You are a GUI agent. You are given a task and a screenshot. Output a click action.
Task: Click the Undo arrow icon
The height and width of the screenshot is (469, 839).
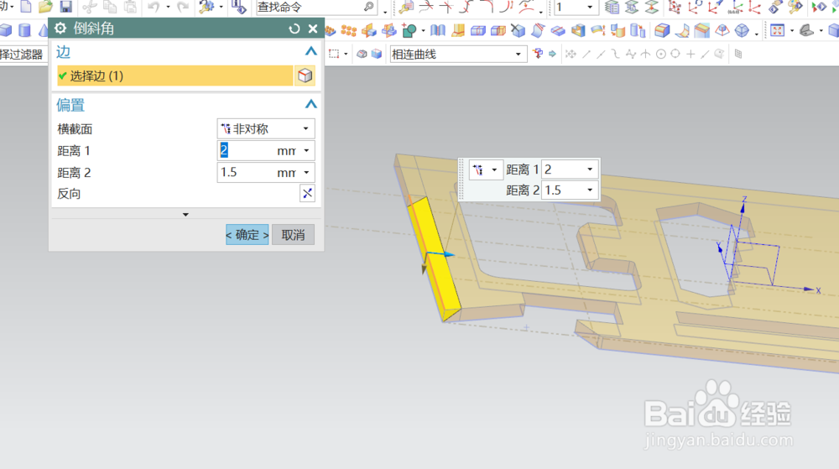tap(154, 7)
